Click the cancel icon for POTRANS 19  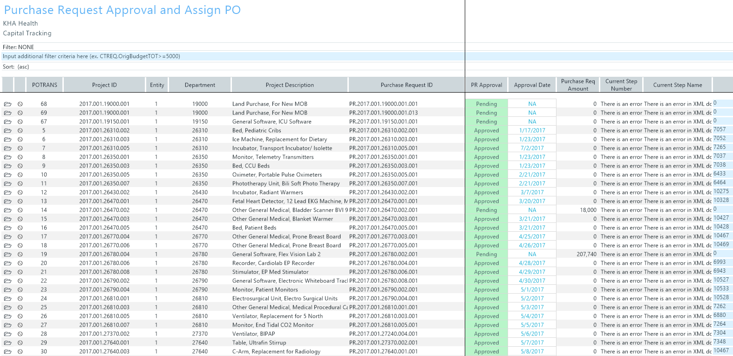(20, 255)
